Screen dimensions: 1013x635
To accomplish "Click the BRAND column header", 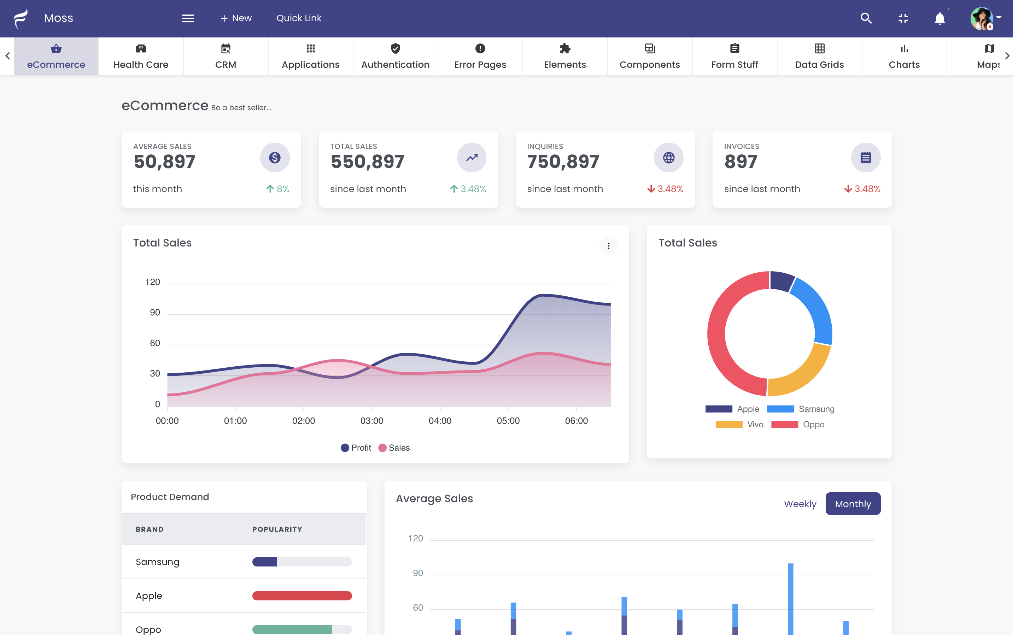I will tap(149, 529).
